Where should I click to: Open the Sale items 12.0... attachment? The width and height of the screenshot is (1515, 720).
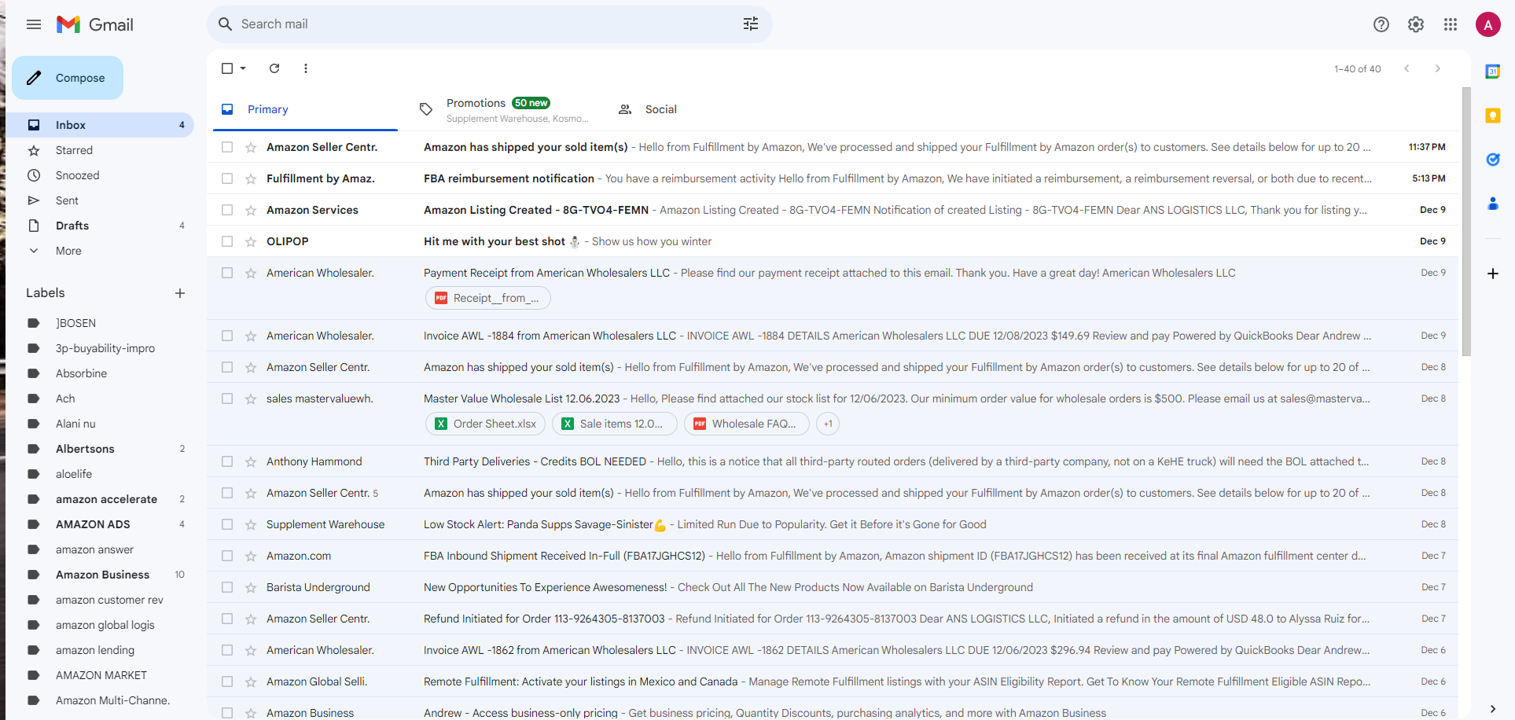click(614, 424)
